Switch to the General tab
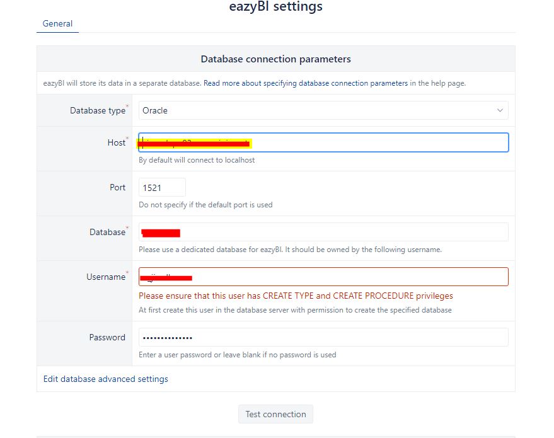 (x=57, y=24)
